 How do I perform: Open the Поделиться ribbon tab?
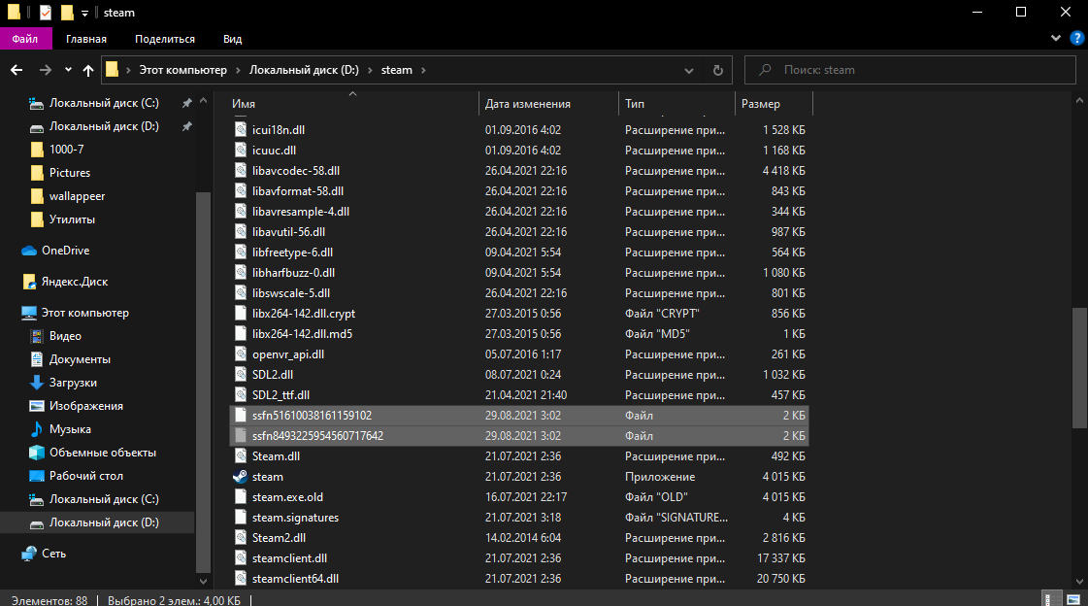click(x=164, y=39)
